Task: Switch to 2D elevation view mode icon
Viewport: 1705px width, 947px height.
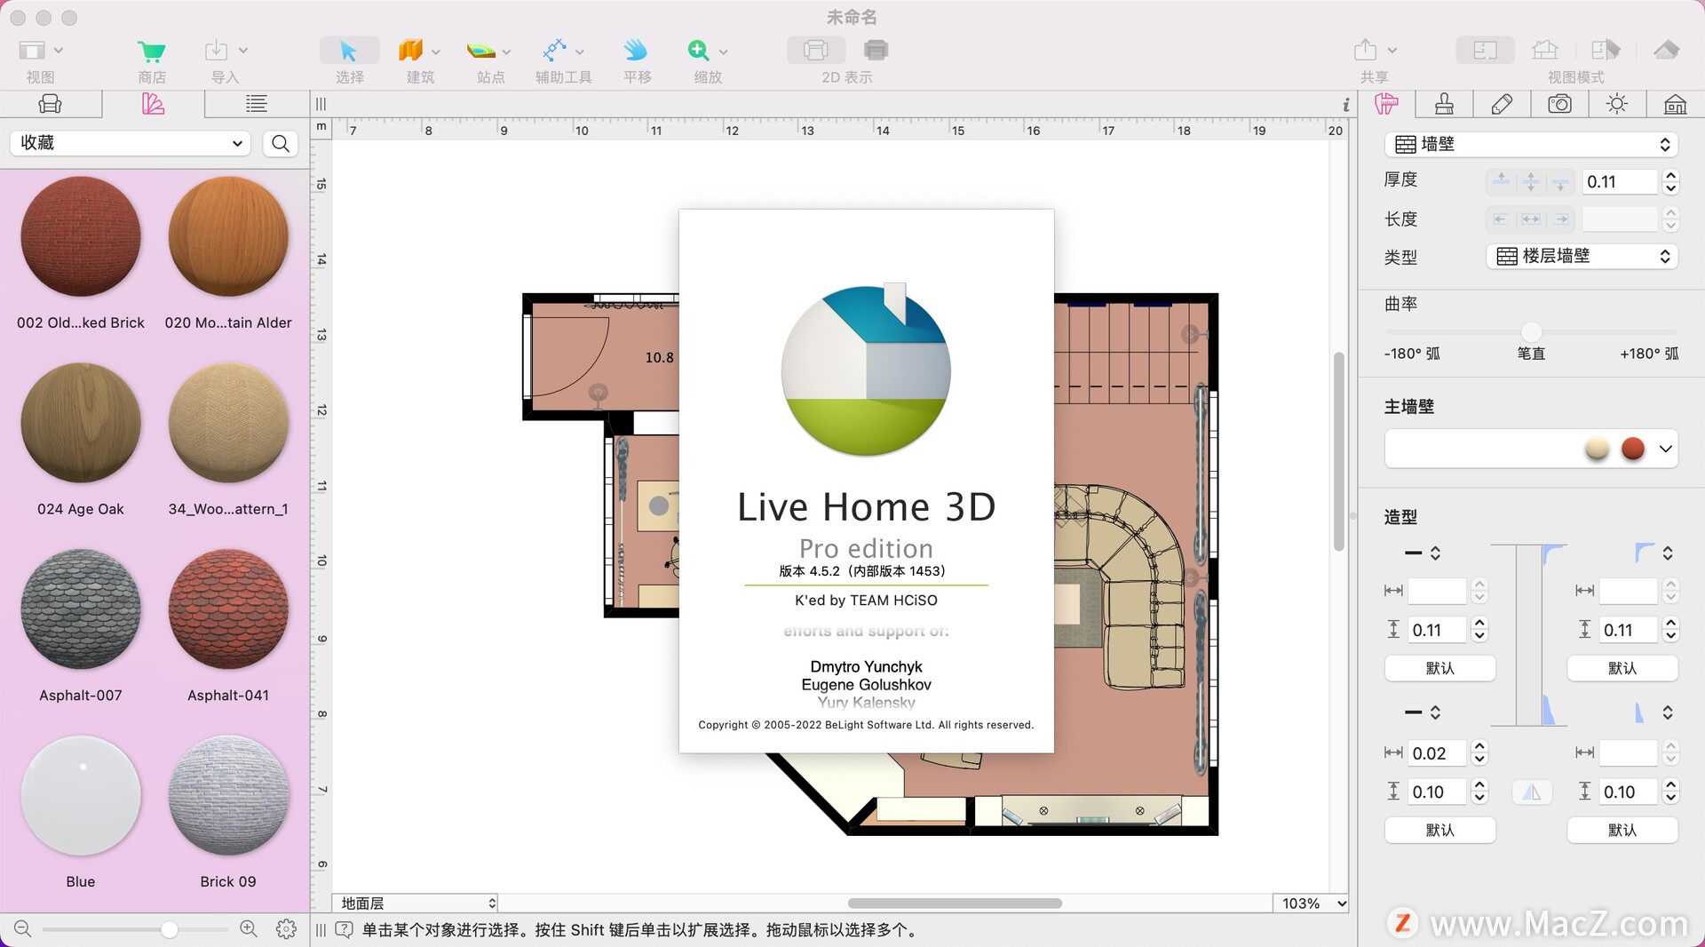Action: (x=1545, y=51)
